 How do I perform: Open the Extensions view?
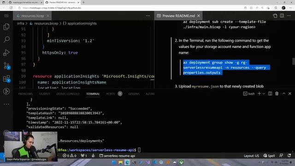coord(6,78)
